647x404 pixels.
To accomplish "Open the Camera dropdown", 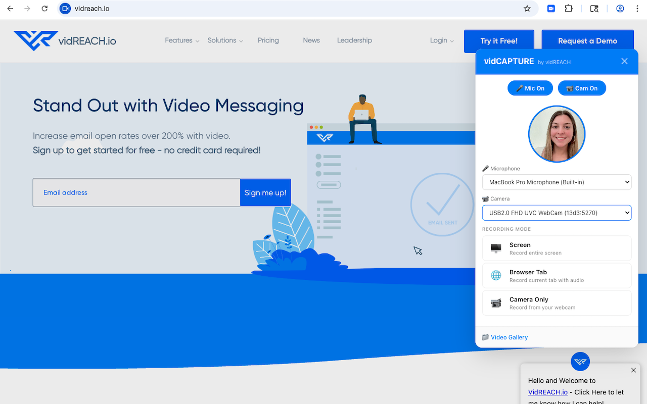I will [557, 213].
